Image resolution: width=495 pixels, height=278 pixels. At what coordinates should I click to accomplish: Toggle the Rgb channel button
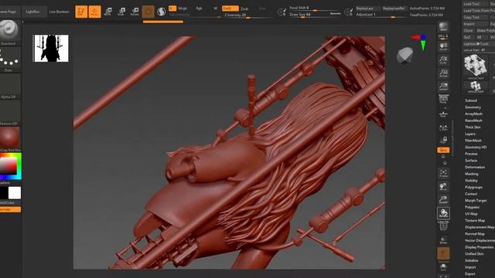(199, 8)
